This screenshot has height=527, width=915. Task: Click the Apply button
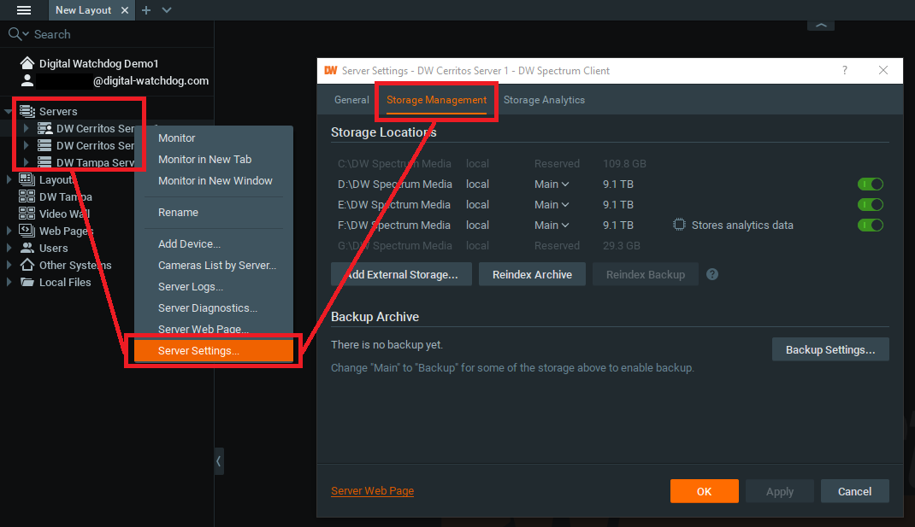[780, 491]
